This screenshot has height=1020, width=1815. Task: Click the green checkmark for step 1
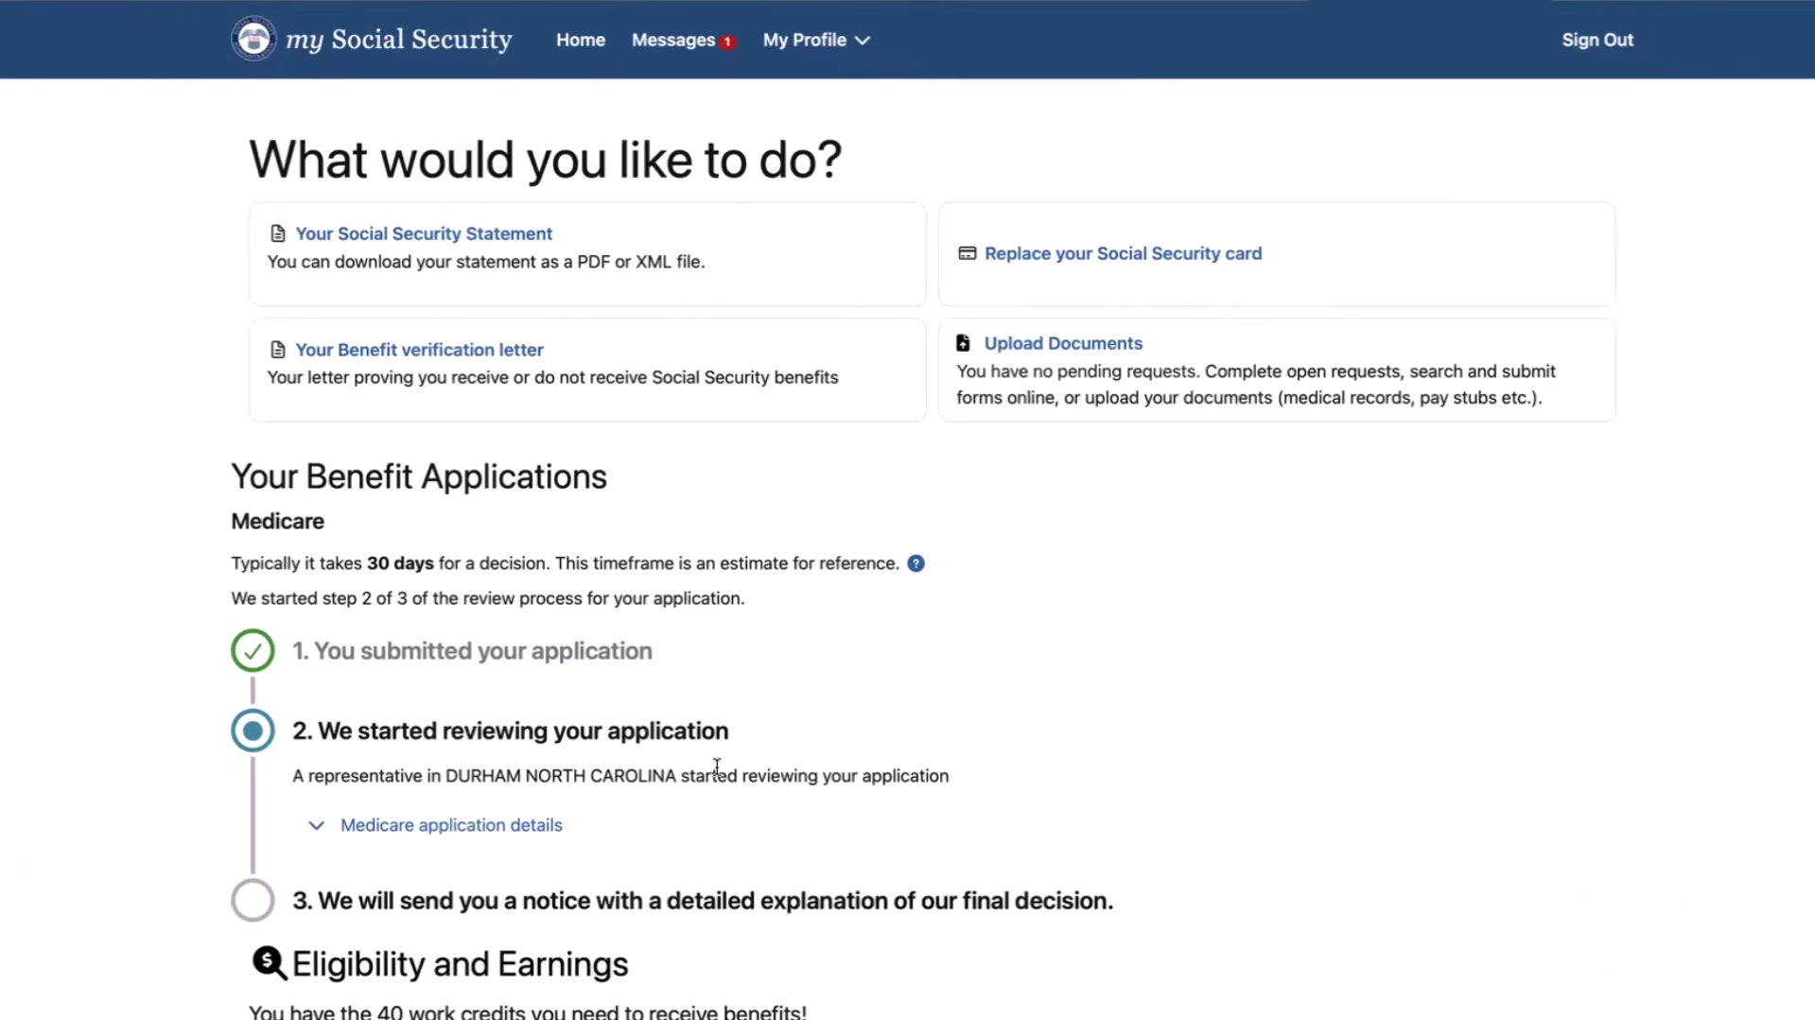coord(253,650)
